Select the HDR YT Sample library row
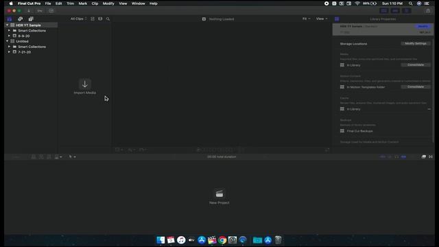439x247 pixels. point(31,25)
